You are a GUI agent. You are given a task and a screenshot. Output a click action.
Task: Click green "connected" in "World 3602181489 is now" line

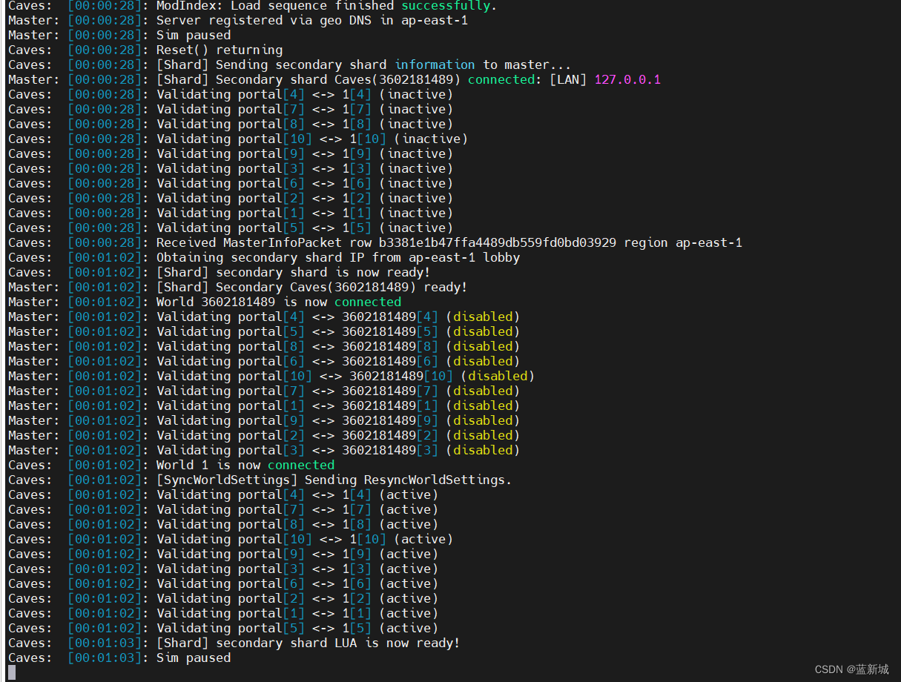[x=367, y=302]
